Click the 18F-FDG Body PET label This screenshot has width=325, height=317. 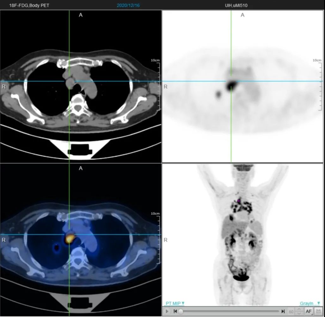tap(29, 5)
